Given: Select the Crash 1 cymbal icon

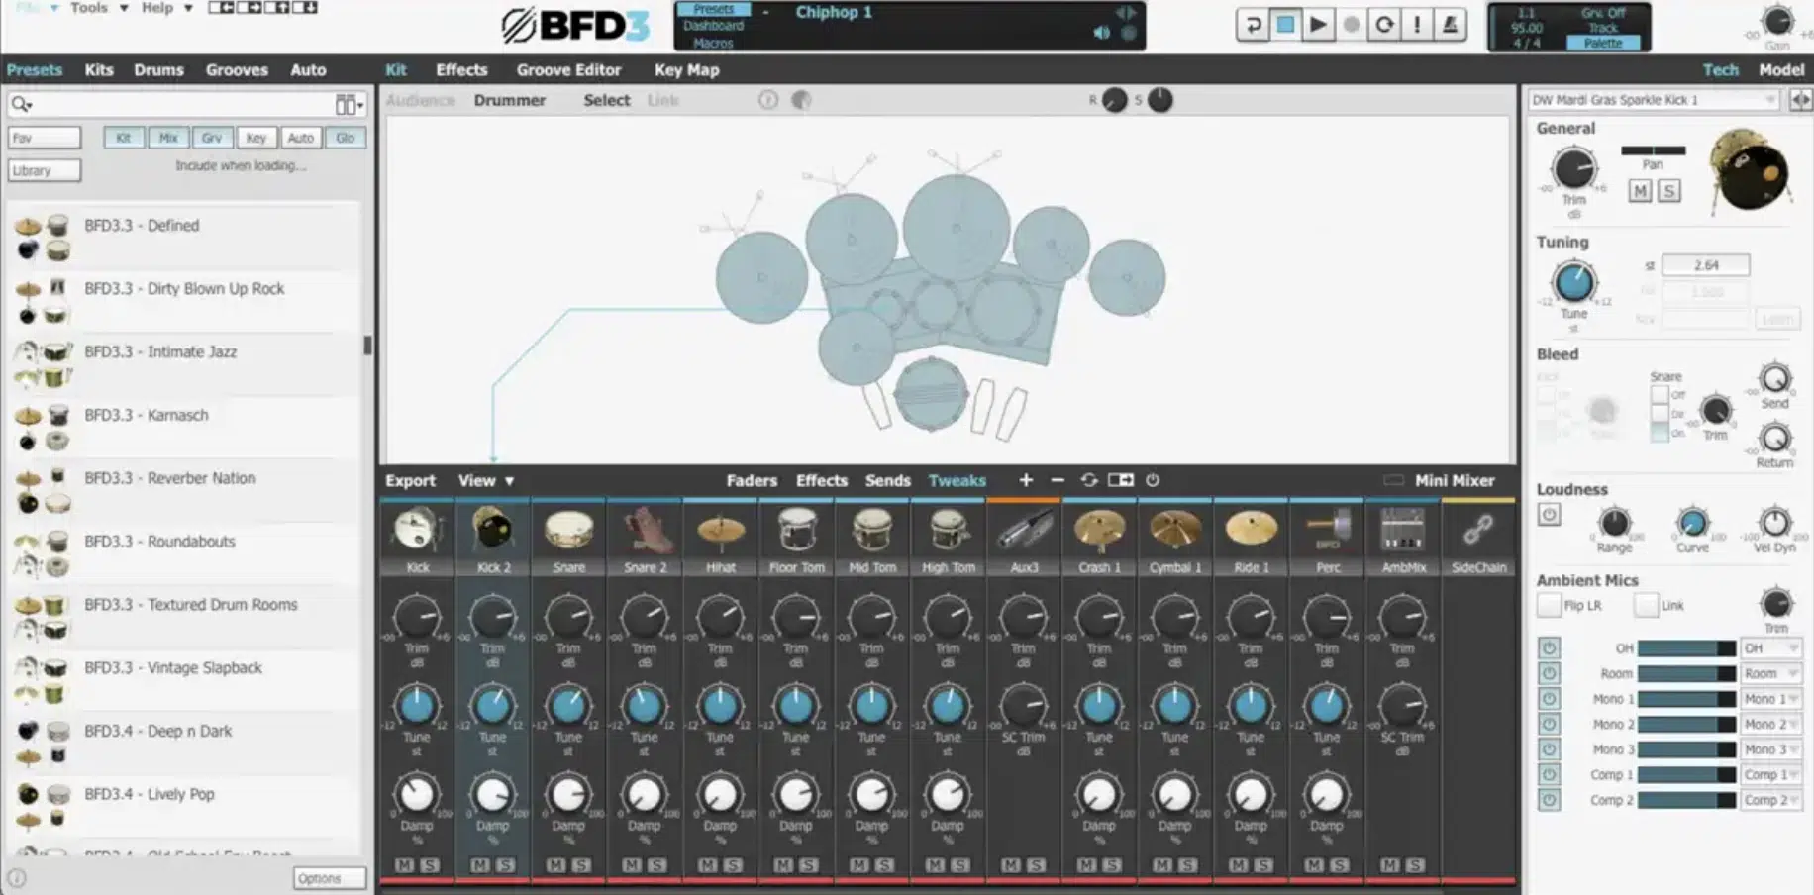Looking at the screenshot, I should click(x=1099, y=530).
